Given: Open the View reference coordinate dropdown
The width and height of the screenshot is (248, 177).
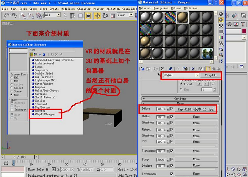Looking at the screenshot, I should (131, 15).
